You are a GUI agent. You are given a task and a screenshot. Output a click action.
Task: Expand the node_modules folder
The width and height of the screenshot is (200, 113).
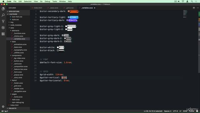pos(16,25)
